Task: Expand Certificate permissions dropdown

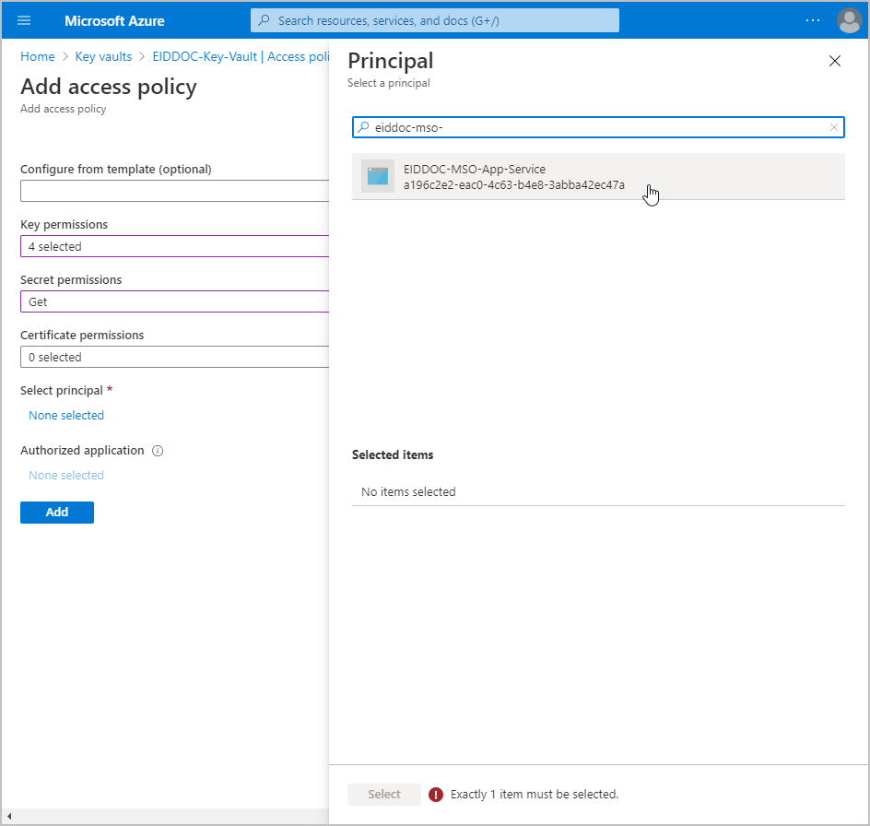Action: pos(174,357)
